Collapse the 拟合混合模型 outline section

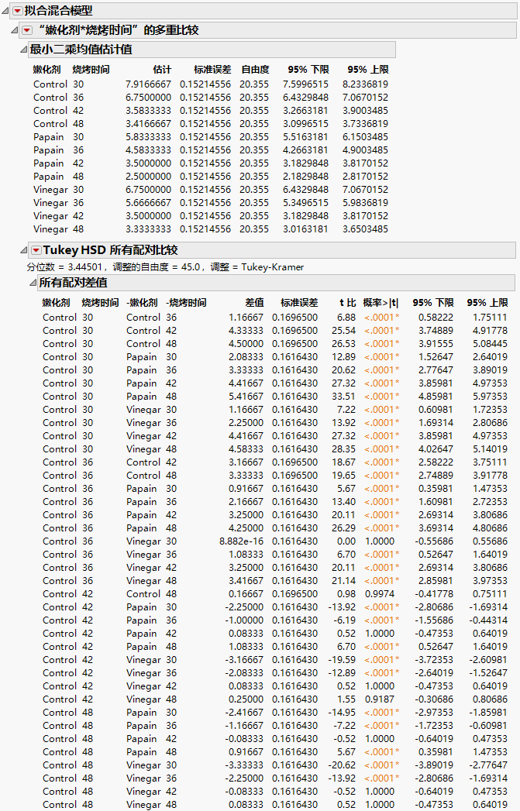tap(5, 10)
